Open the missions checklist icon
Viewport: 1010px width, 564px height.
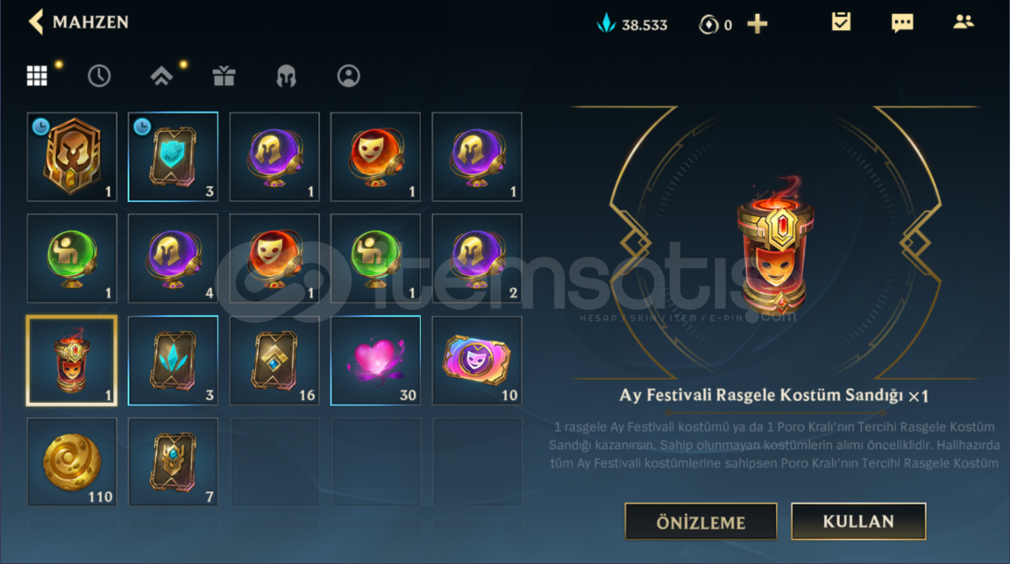[841, 22]
